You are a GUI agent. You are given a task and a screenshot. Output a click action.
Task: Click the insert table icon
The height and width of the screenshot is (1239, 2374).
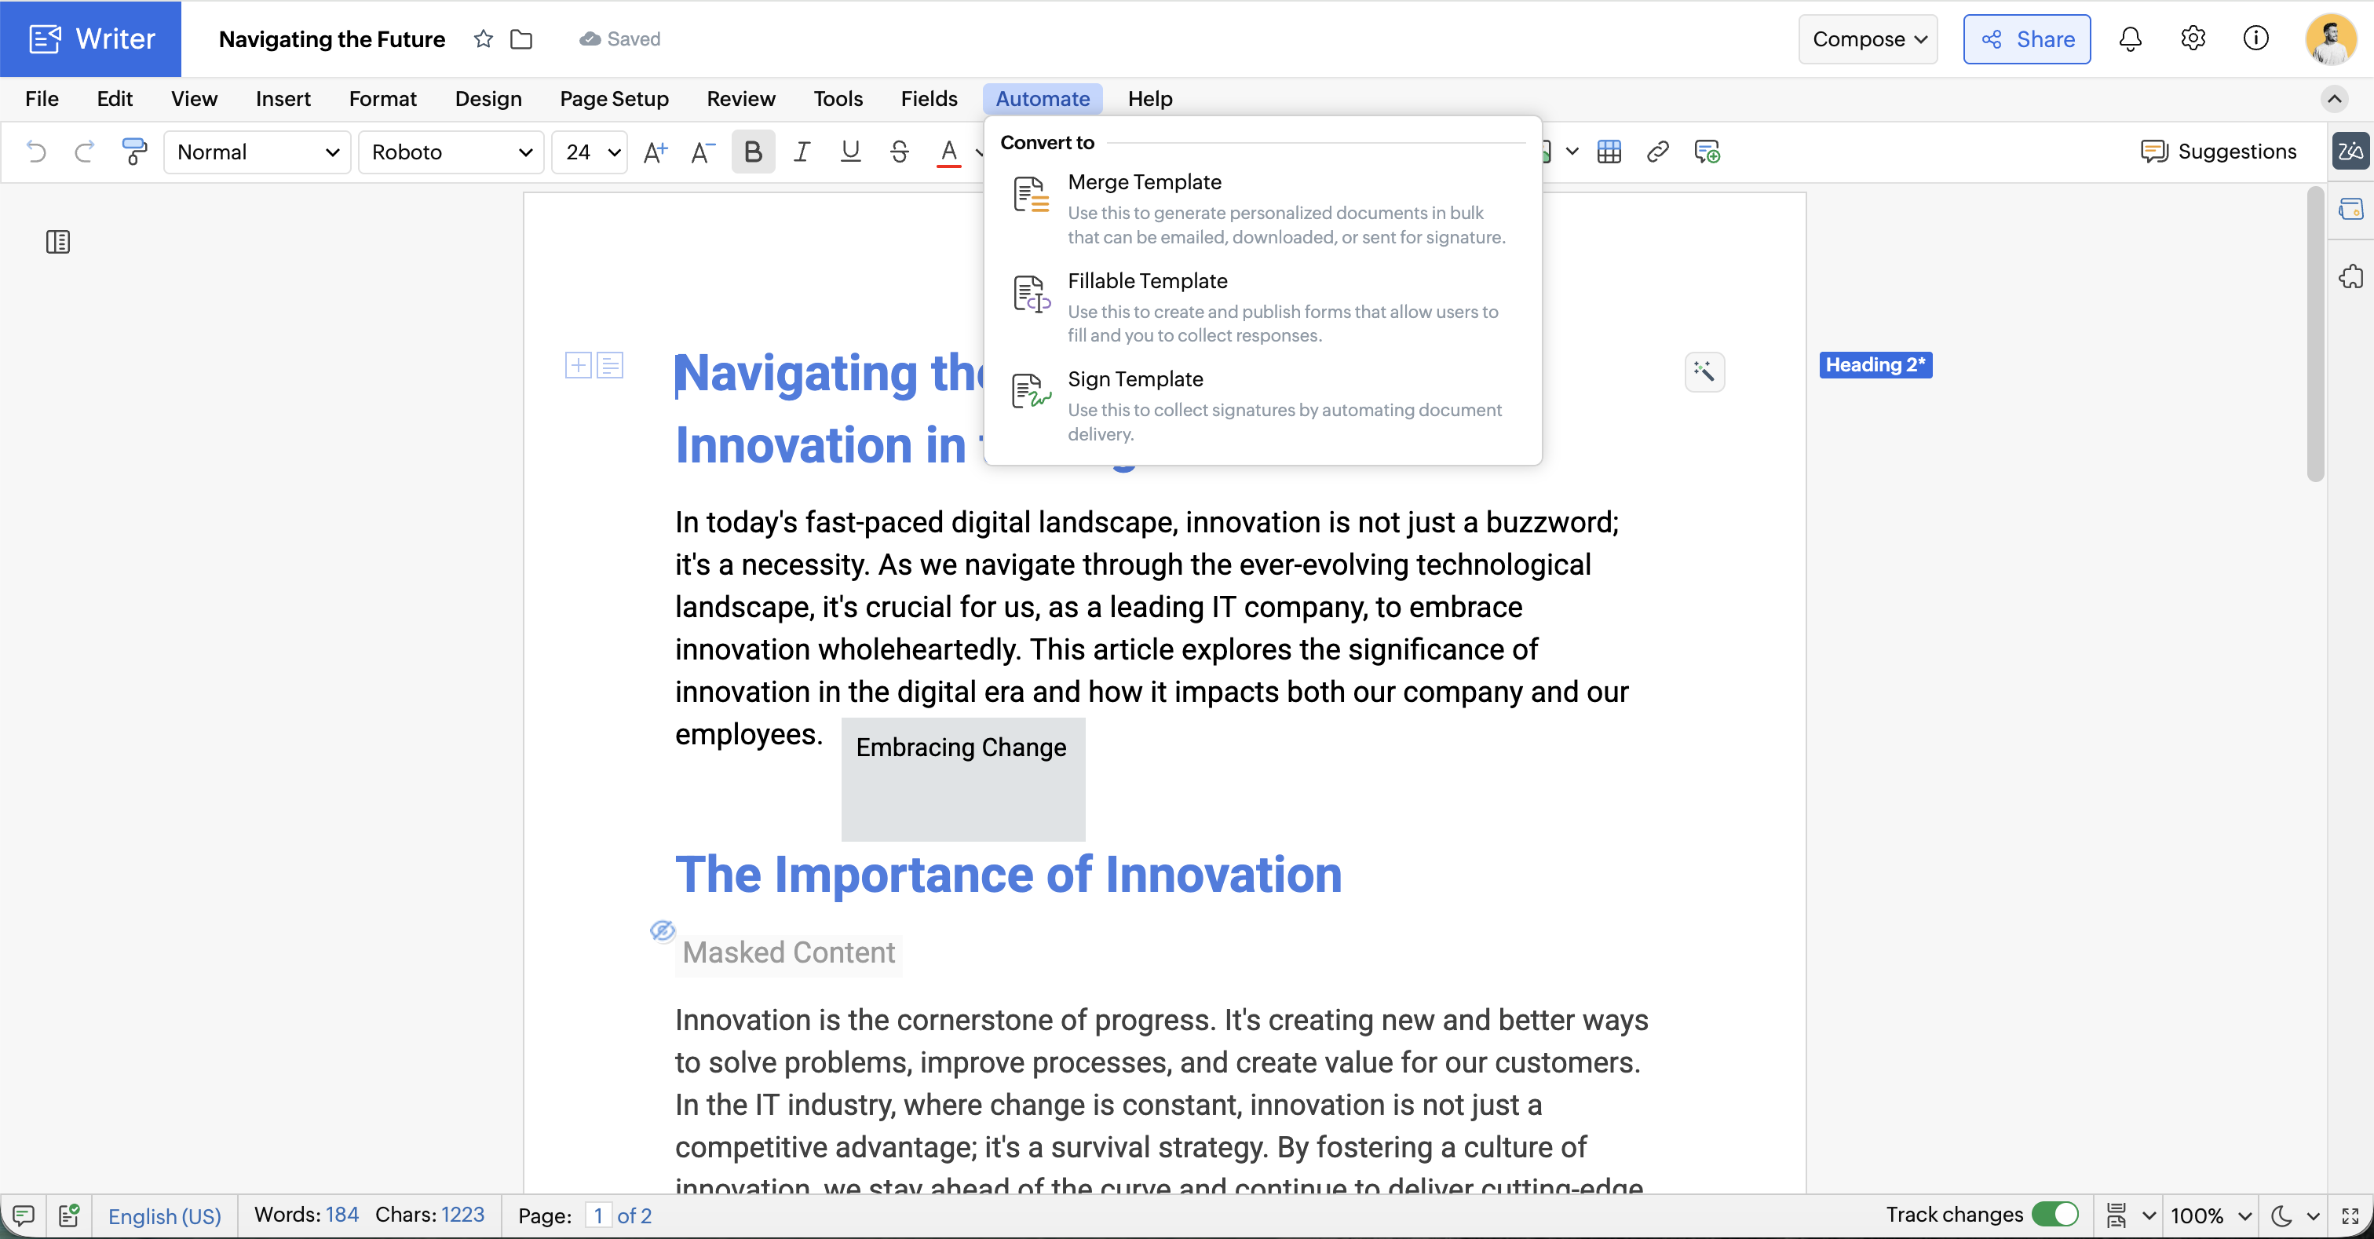tap(1609, 152)
